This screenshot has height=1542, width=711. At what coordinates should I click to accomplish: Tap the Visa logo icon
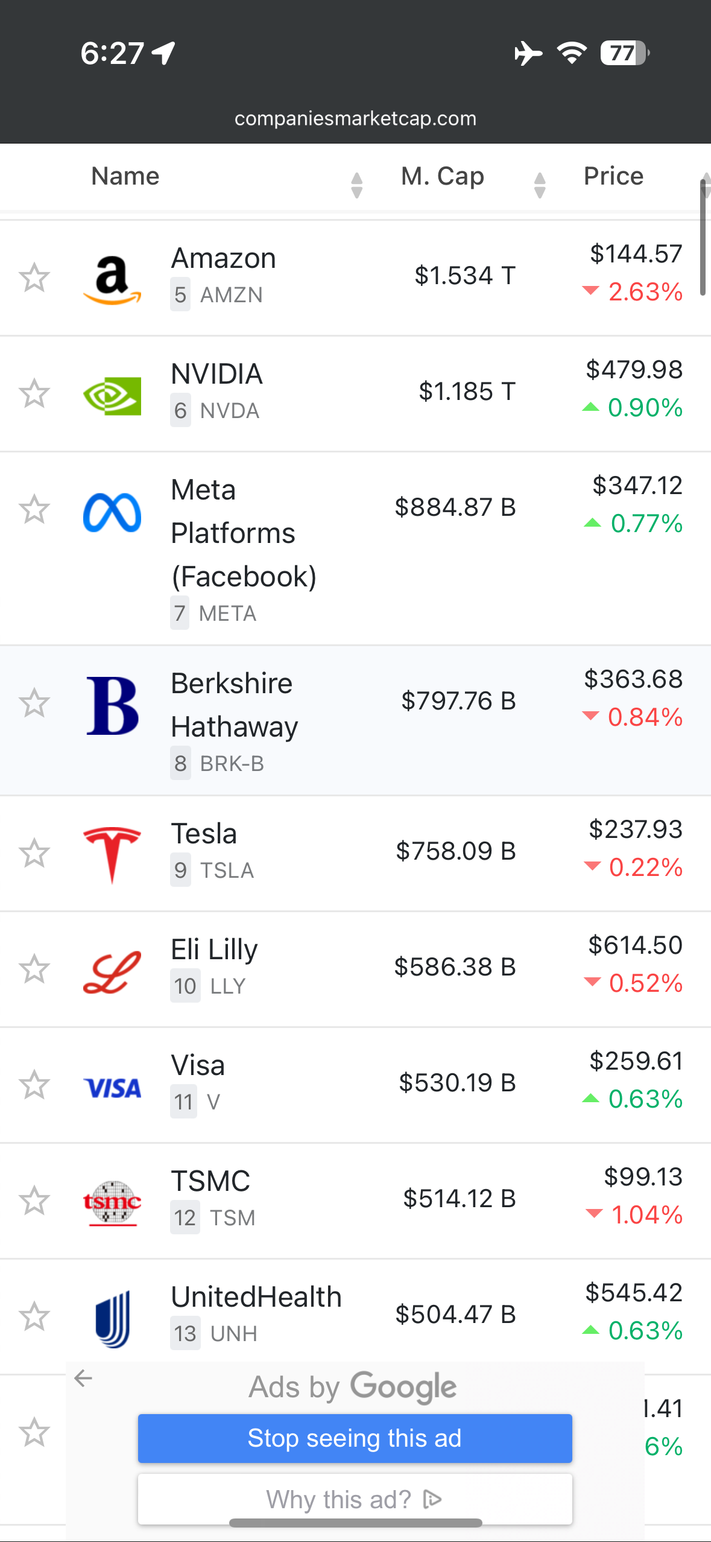(x=112, y=1088)
